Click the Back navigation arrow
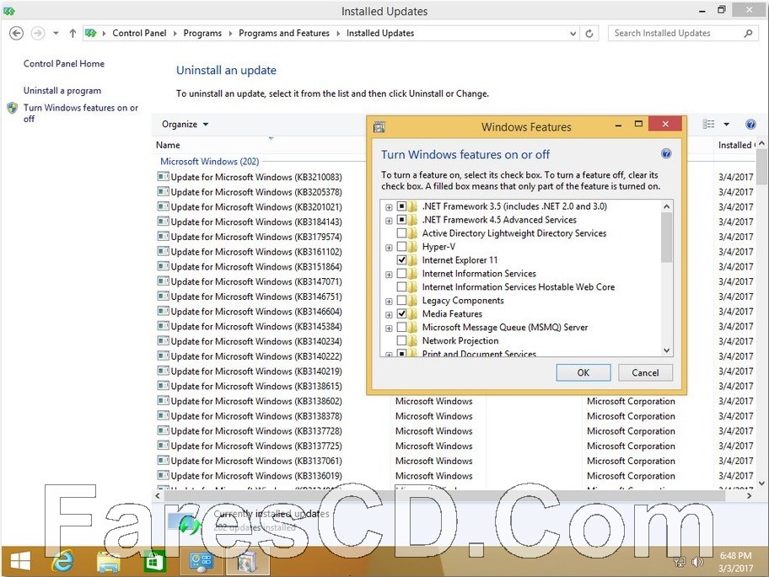The width and height of the screenshot is (769, 577). coord(16,34)
